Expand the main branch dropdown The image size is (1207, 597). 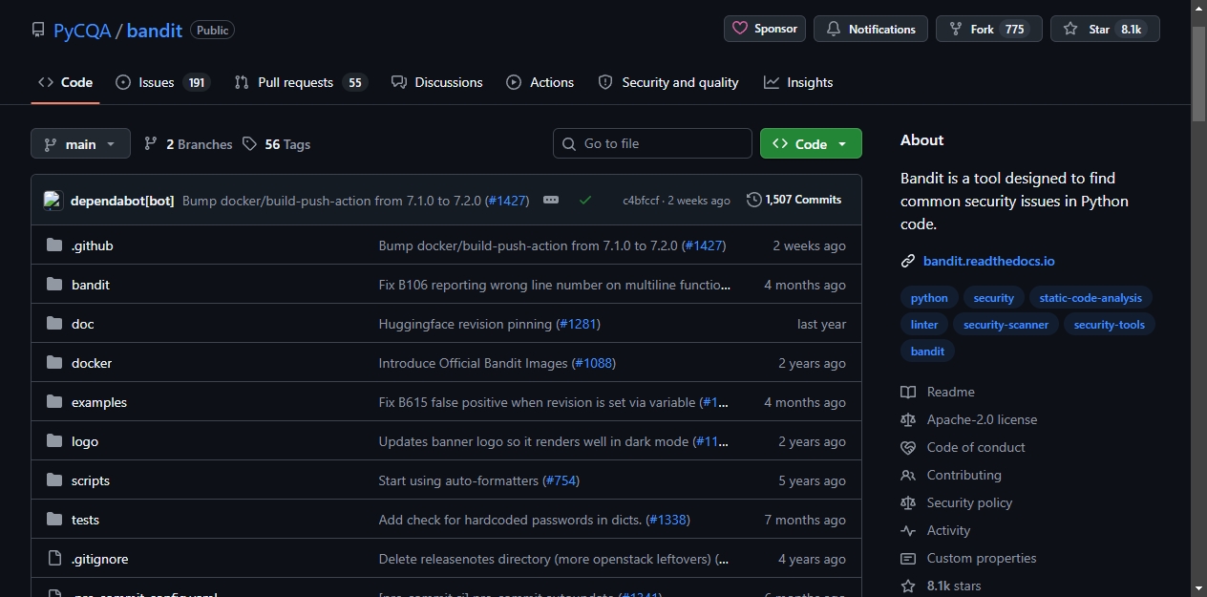[80, 143]
